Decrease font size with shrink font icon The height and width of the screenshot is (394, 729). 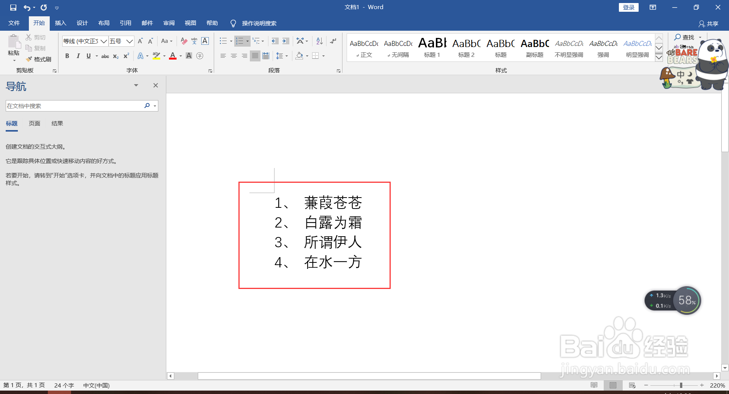[151, 41]
